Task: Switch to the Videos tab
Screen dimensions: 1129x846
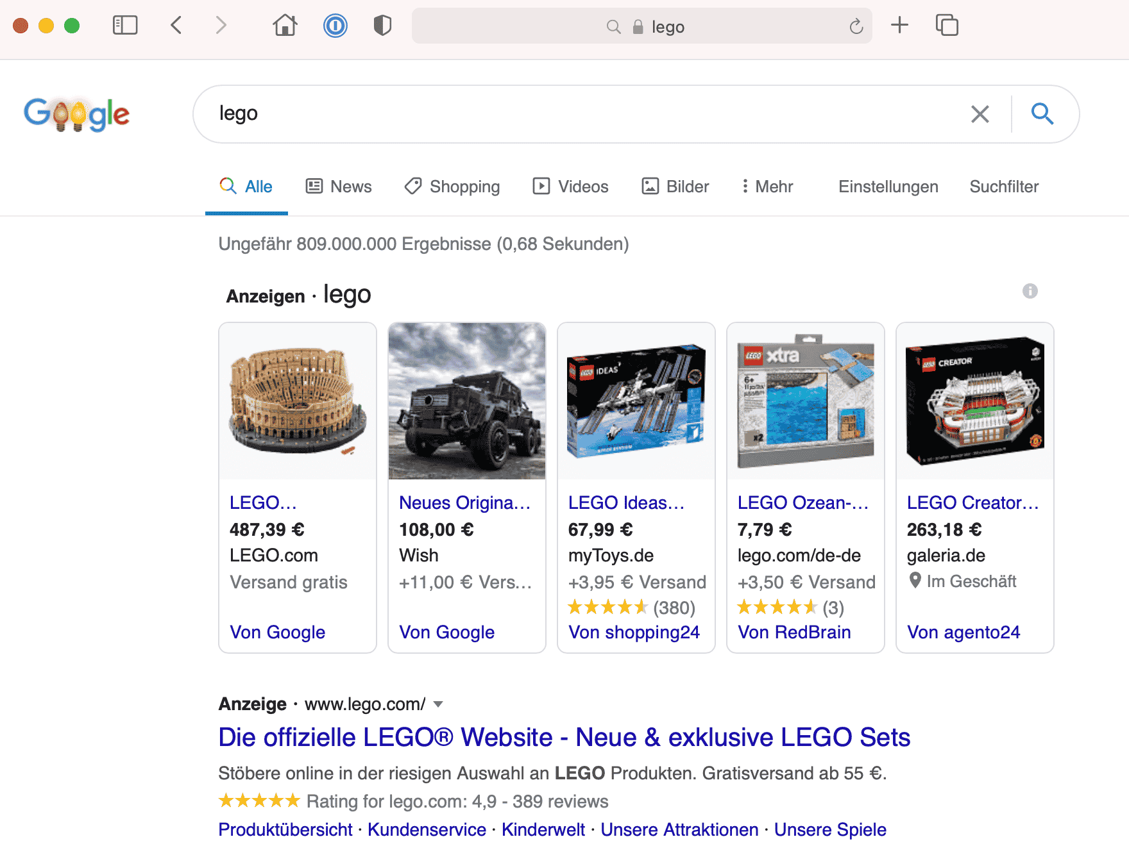Action: 571,187
